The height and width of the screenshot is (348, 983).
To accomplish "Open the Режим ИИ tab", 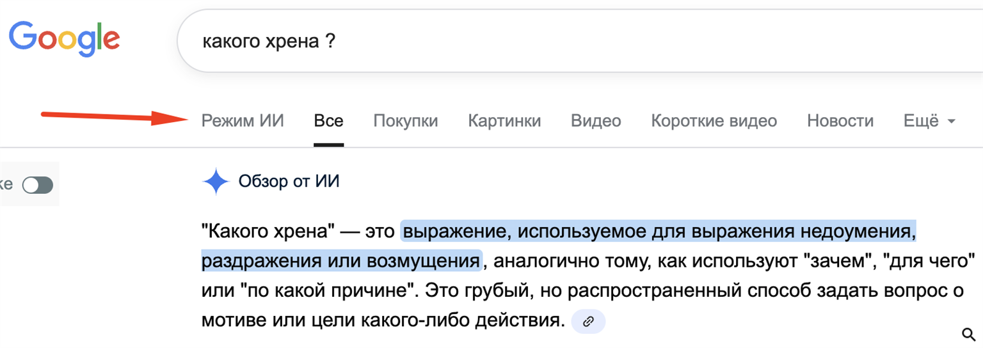I will pyautogui.click(x=243, y=121).
